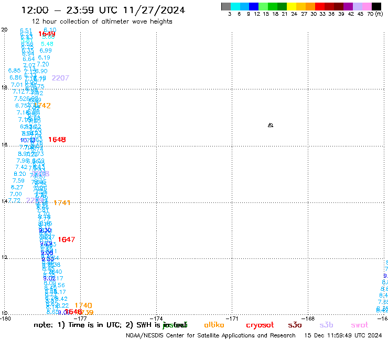Viewport: 388px width, 340px height.
Task: Pick the dark blue legend swatch
Action: [x=254, y=6]
